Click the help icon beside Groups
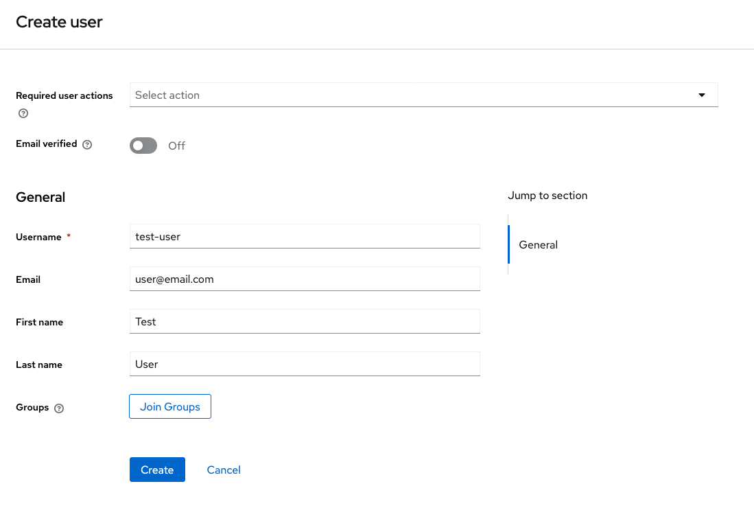The height and width of the screenshot is (508, 754). [x=59, y=408]
